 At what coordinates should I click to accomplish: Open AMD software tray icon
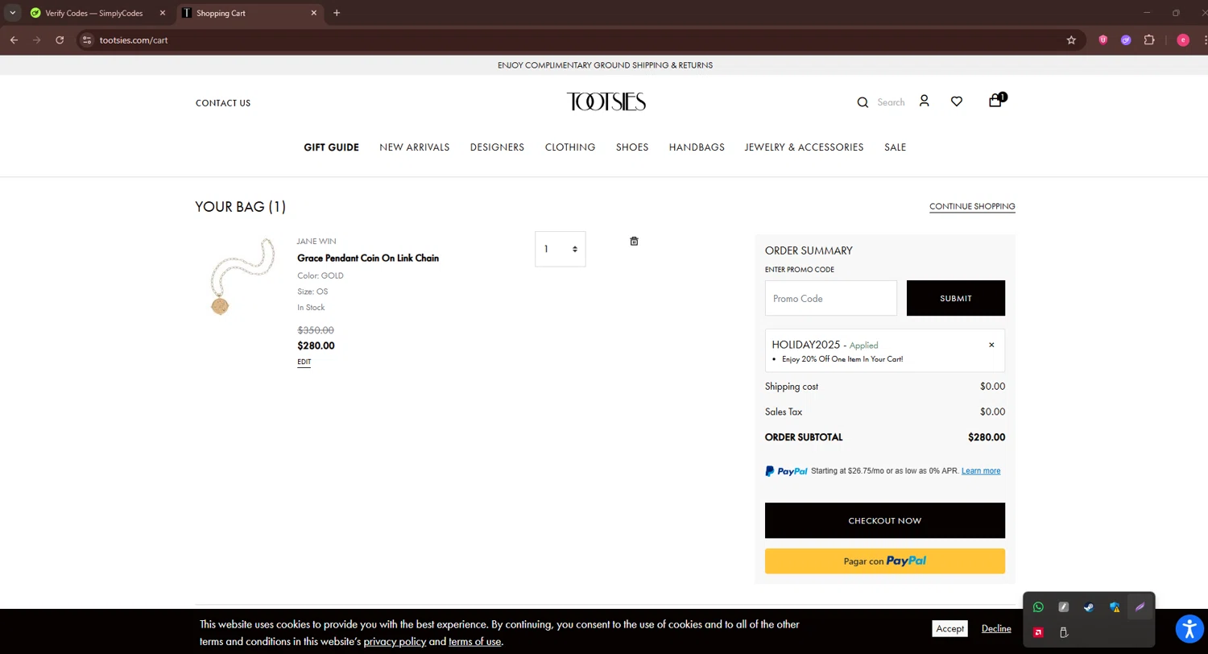(x=1038, y=632)
